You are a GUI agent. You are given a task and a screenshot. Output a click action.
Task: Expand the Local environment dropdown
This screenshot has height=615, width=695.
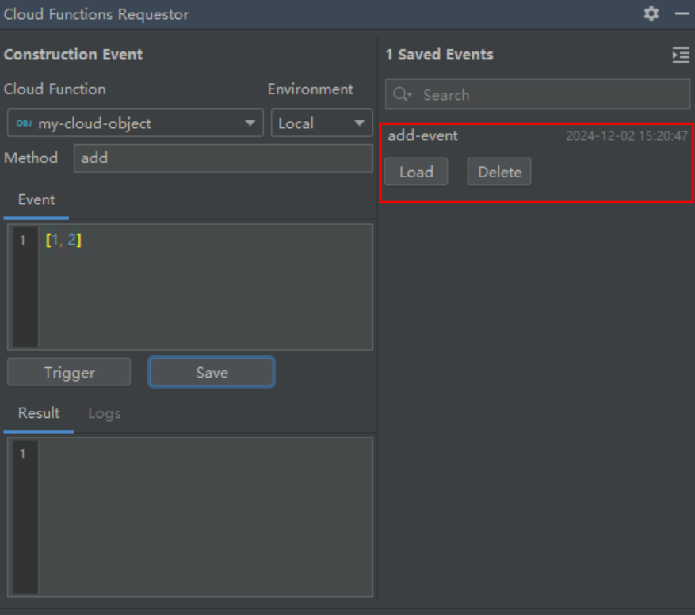tap(322, 123)
